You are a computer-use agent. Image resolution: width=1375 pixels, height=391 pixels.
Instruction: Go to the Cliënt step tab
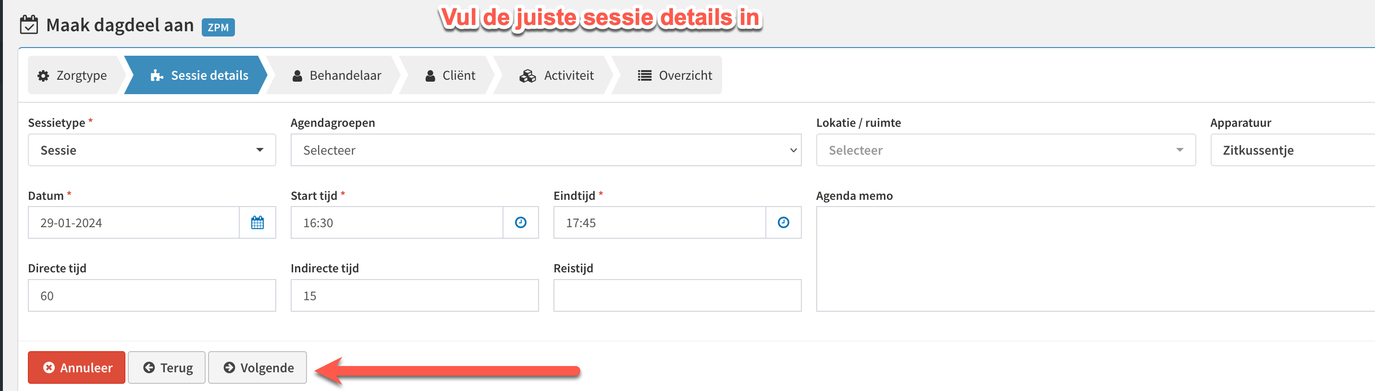tap(450, 75)
